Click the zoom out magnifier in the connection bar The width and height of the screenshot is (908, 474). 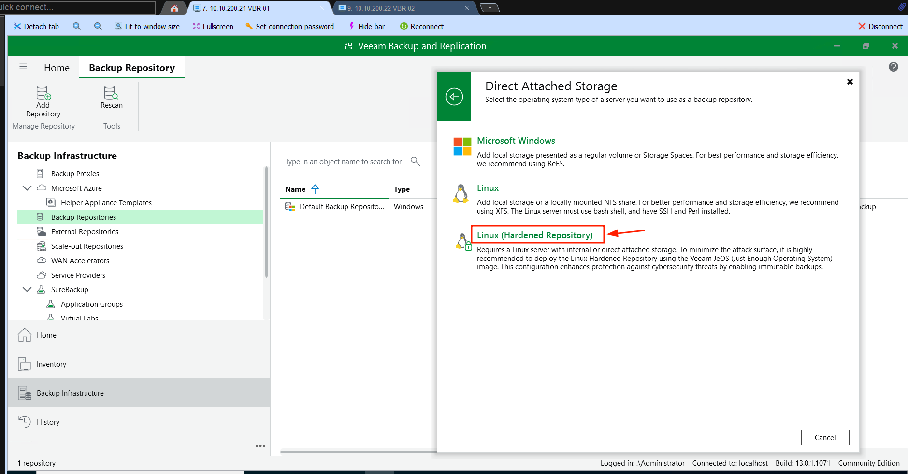pos(98,26)
